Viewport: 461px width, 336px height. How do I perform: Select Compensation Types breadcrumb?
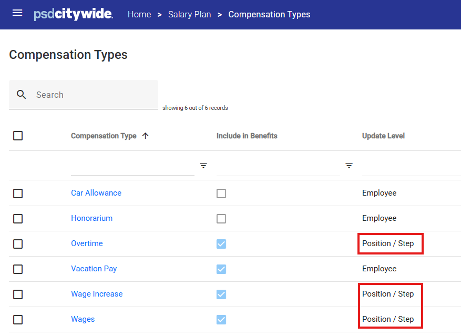tap(269, 14)
